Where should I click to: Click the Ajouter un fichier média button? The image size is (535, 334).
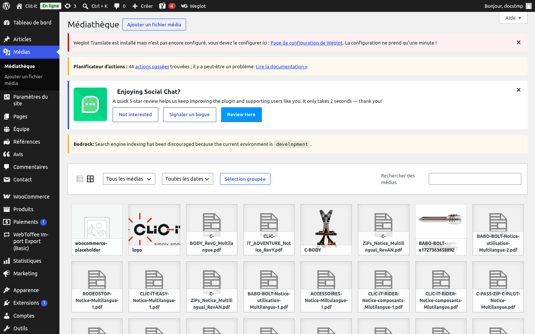tap(154, 24)
